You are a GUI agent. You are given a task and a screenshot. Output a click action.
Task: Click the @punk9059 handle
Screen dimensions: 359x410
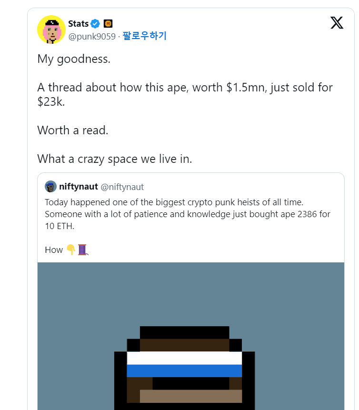(92, 36)
